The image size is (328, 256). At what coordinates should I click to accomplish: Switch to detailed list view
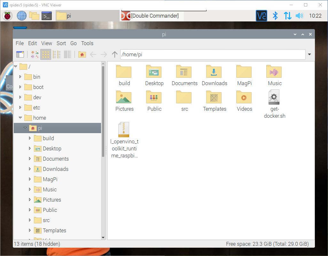click(67, 54)
